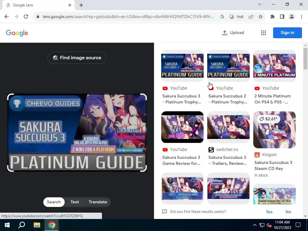Click the Google icon in address bar
The width and height of the screenshot is (308, 231).
point(222,17)
